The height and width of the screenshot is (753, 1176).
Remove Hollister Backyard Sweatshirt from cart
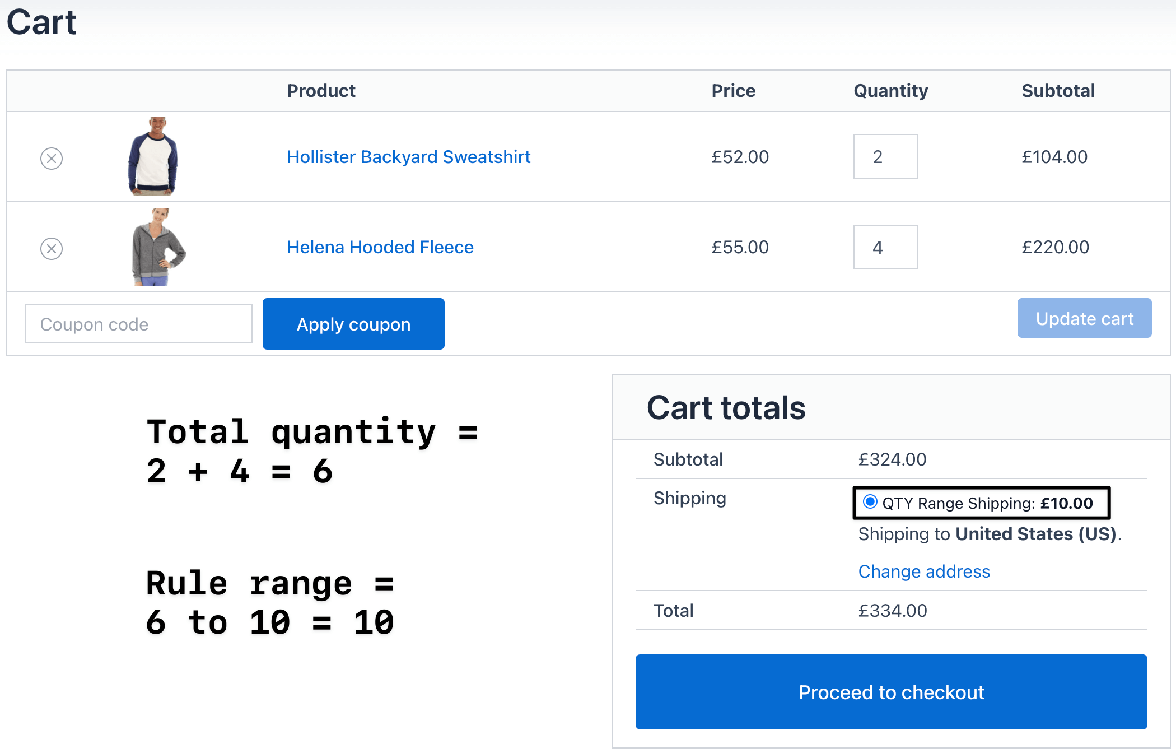click(52, 158)
